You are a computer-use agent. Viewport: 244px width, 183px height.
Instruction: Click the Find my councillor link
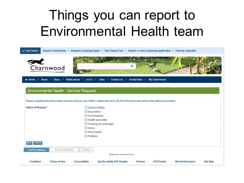tap(186, 51)
